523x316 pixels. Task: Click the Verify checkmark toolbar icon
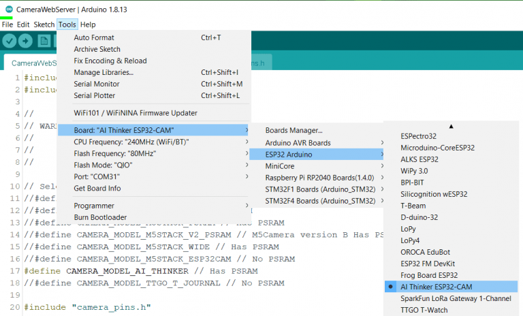pyautogui.click(x=10, y=41)
